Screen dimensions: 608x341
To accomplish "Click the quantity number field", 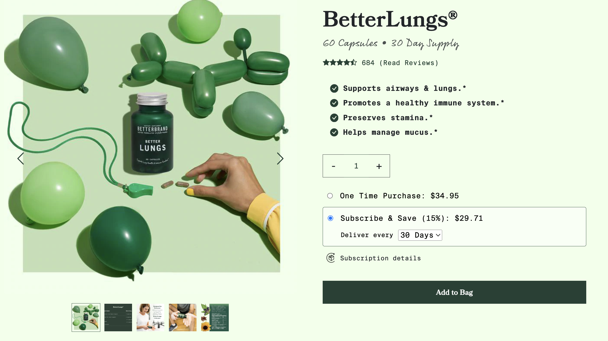I will click(x=356, y=166).
